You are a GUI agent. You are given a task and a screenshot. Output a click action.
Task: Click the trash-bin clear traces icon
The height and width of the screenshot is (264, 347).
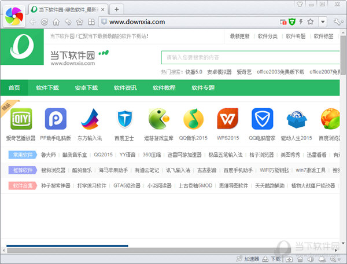[x=300, y=259]
